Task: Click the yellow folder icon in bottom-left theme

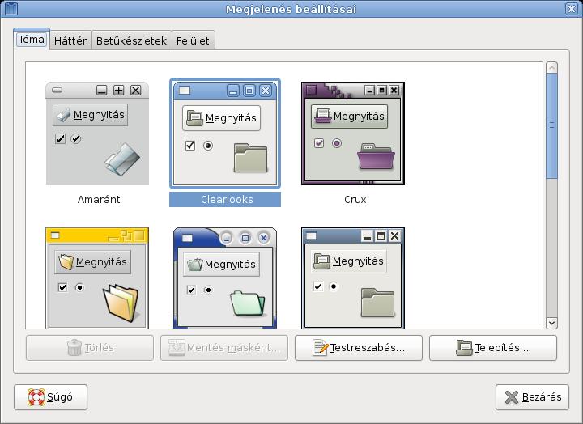Action: 121,303
